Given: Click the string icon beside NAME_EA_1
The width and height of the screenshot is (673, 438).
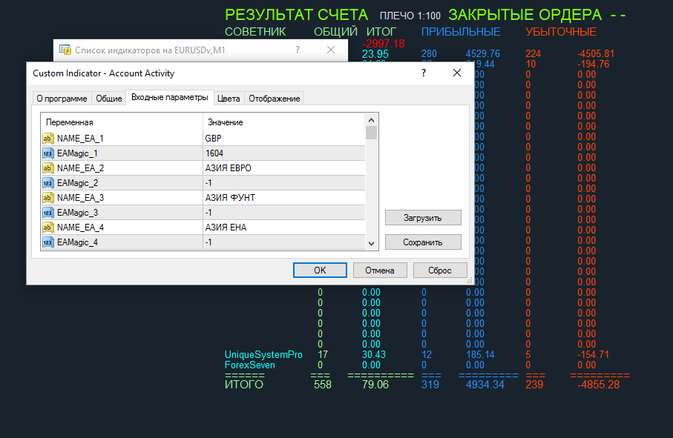Looking at the screenshot, I should pyautogui.click(x=47, y=139).
